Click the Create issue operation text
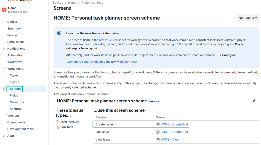Image resolution: width=261 pixels, height=145 pixels. click(104, 124)
